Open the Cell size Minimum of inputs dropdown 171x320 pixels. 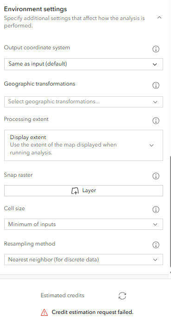[83, 224]
